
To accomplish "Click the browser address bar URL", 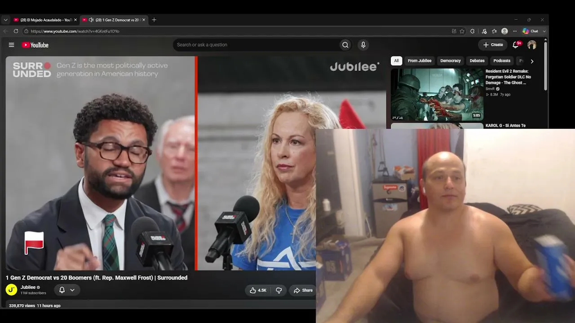I will (75, 31).
